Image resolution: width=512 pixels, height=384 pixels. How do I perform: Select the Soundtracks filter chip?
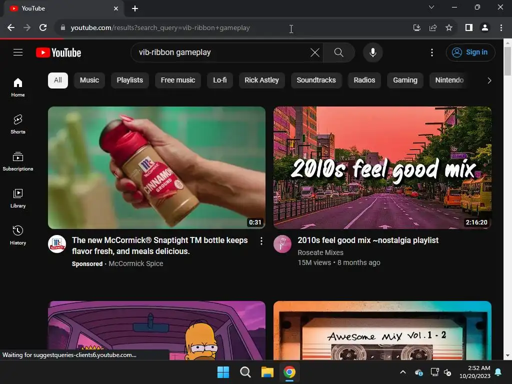tap(316, 80)
